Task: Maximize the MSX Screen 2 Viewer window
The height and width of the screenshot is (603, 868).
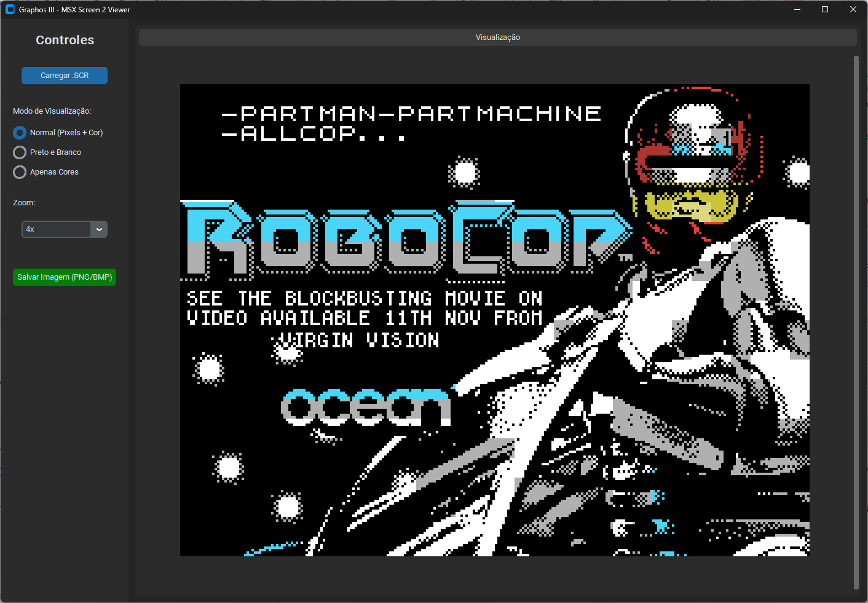Action: [x=825, y=9]
